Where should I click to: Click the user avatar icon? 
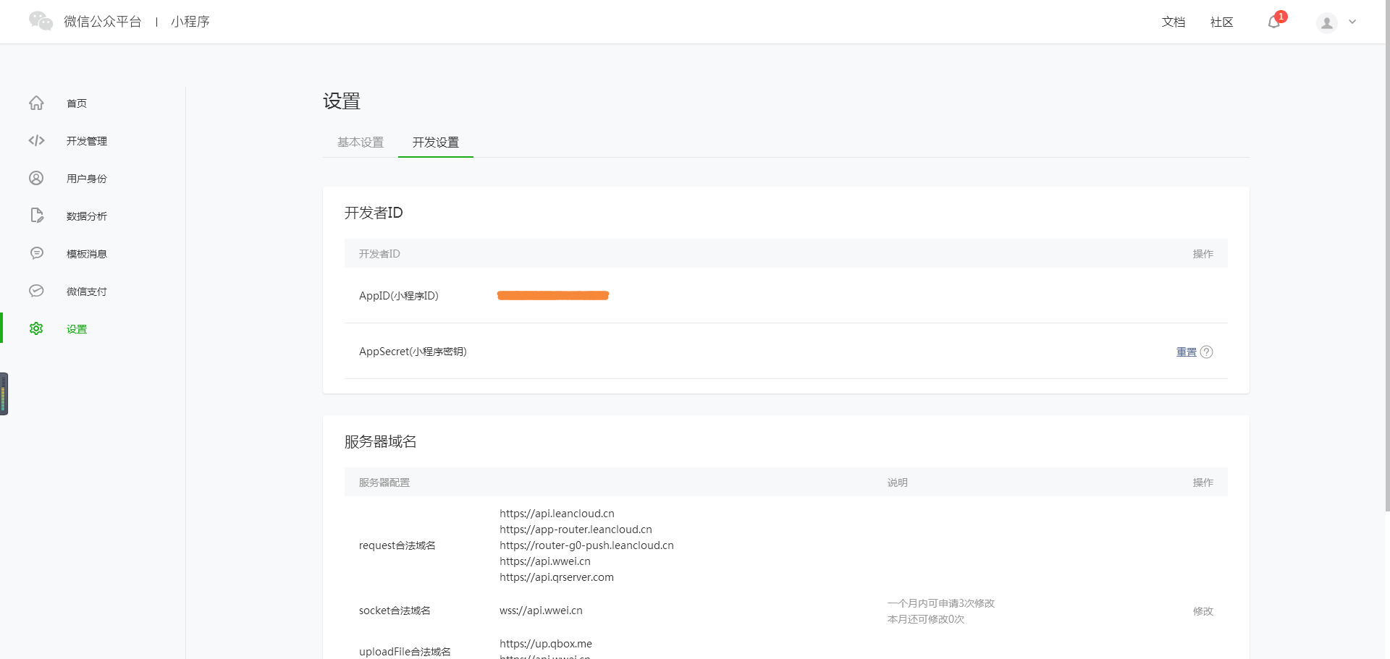(x=1326, y=22)
